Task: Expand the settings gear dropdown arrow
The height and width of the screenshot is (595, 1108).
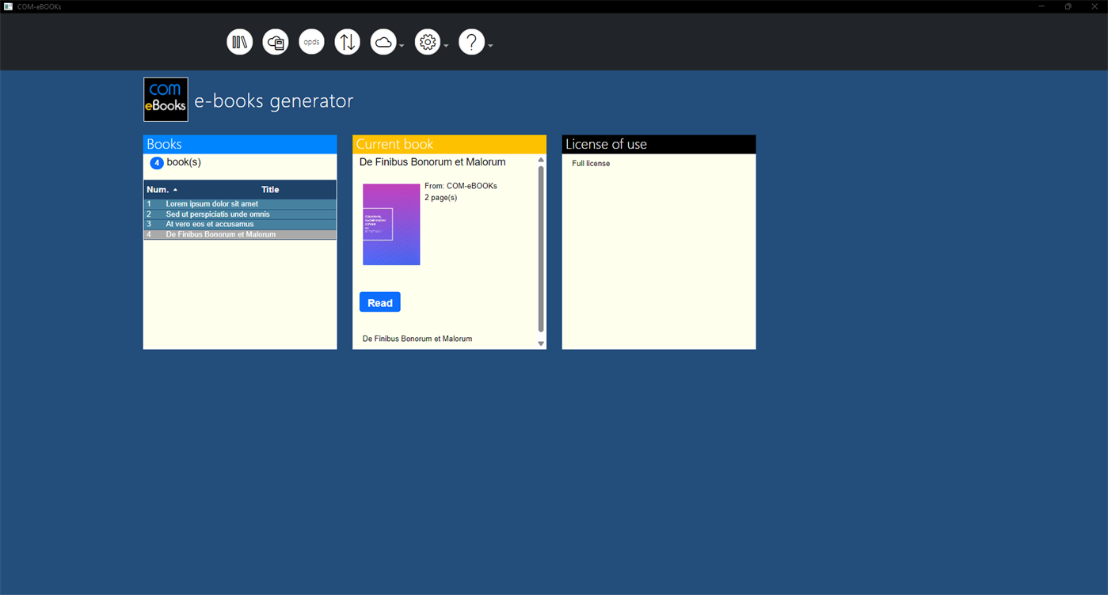Action: point(446,45)
